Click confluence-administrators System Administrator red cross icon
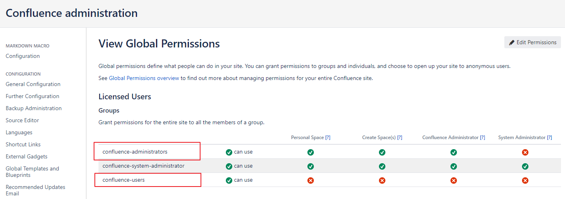565x199 pixels. (525, 152)
